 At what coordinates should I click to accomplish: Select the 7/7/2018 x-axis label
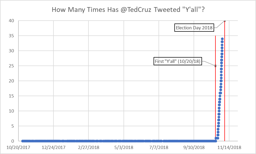pos(159,147)
